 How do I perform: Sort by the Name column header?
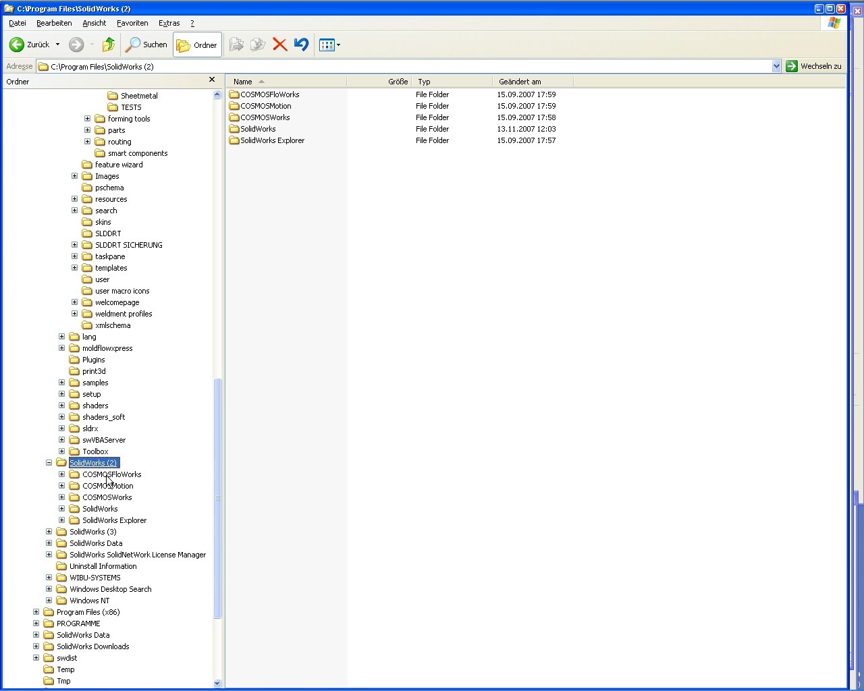coord(286,82)
